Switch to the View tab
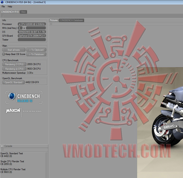Screen dimensions: 183x178 pos(23,12)
